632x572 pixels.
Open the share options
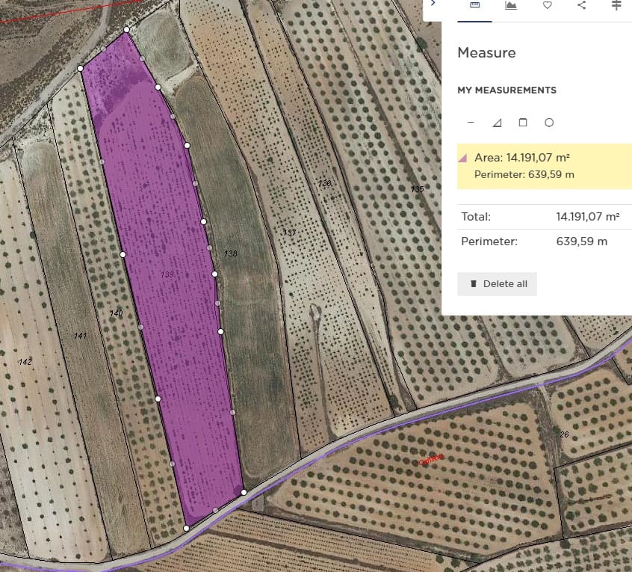point(582,6)
